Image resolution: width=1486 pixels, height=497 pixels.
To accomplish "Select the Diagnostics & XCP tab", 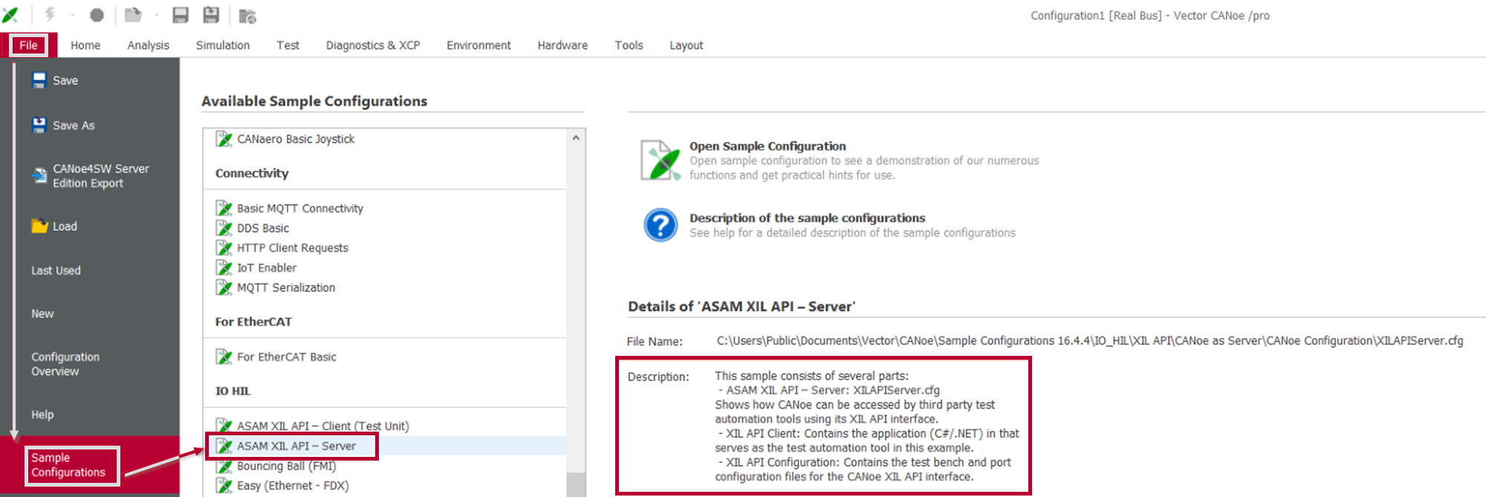I will pos(373,45).
